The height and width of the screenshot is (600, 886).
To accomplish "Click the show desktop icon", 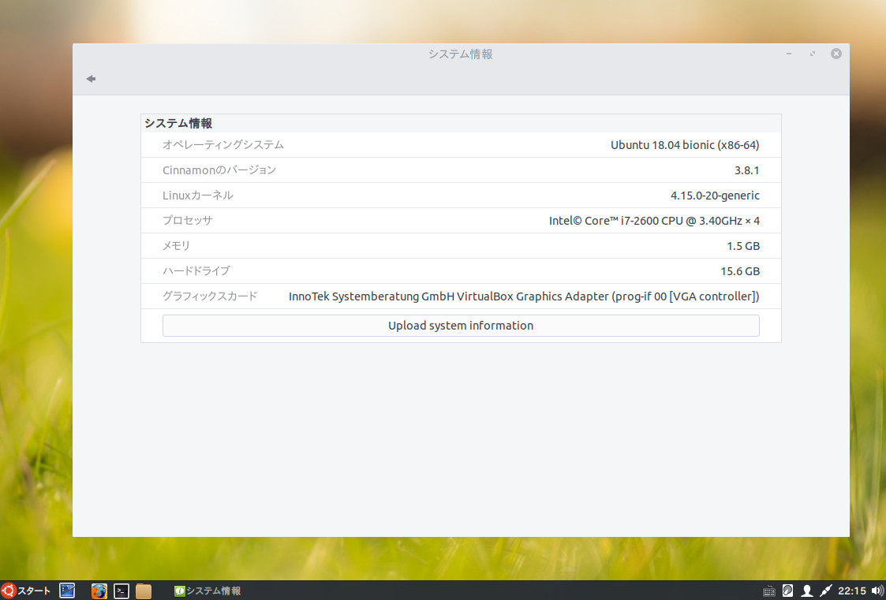I will pos(67,590).
